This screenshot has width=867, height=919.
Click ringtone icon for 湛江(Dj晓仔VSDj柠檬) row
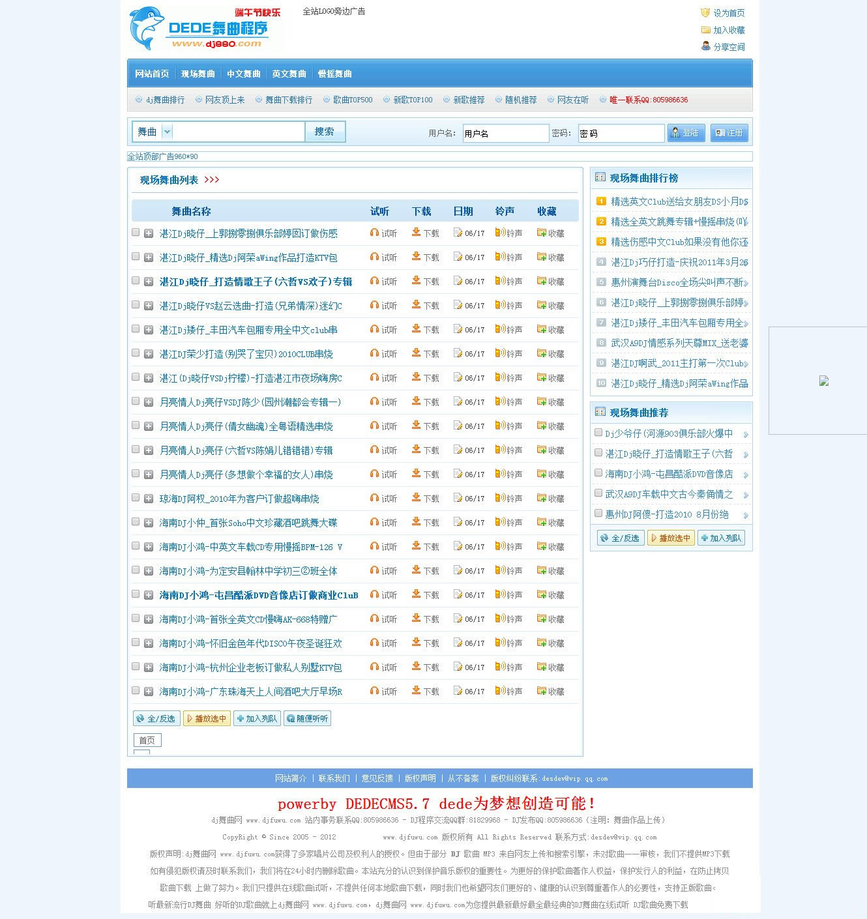coord(500,377)
